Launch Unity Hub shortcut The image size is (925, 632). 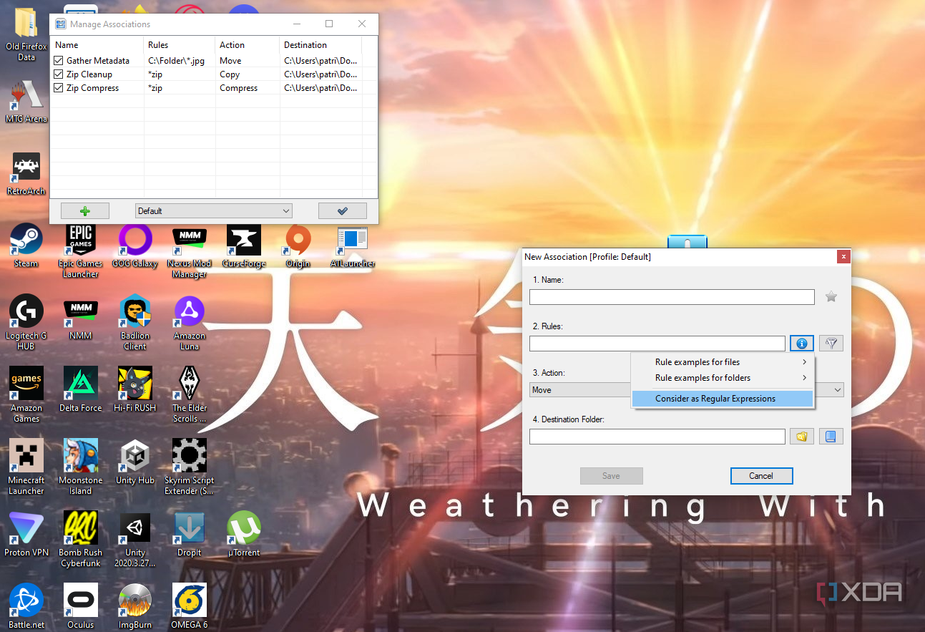pos(135,462)
